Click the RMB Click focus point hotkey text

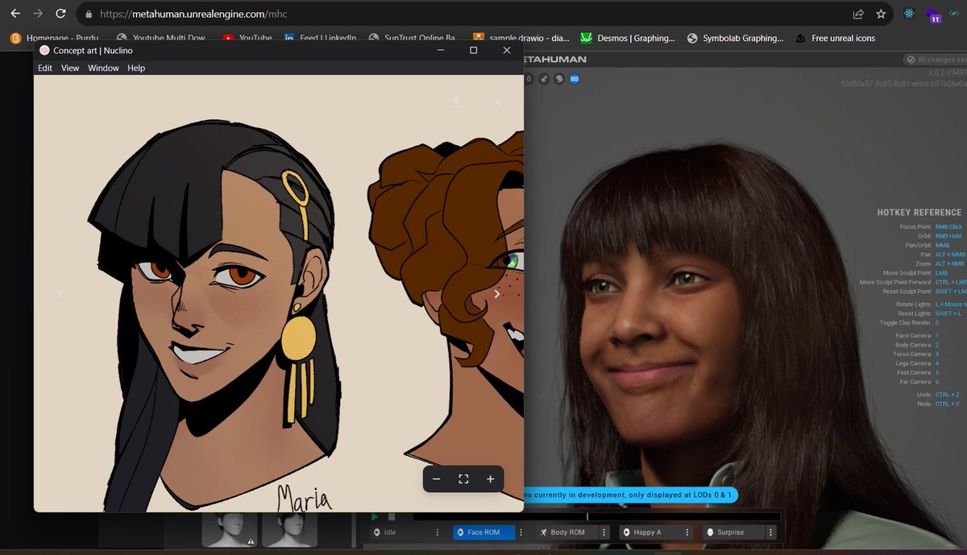tap(948, 227)
